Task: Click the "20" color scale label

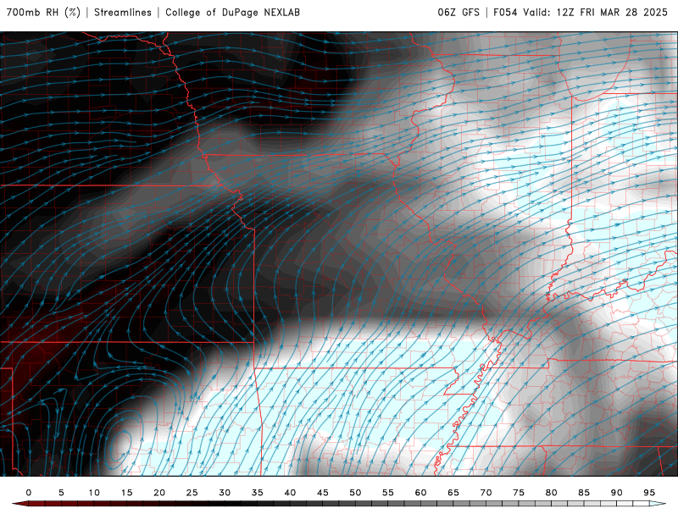Action: click(159, 493)
